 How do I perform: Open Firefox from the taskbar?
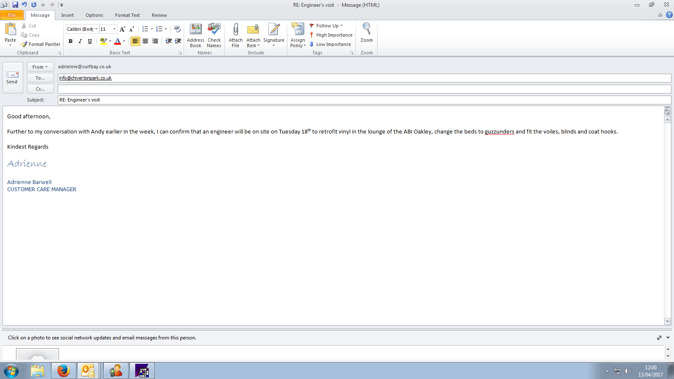(64, 371)
